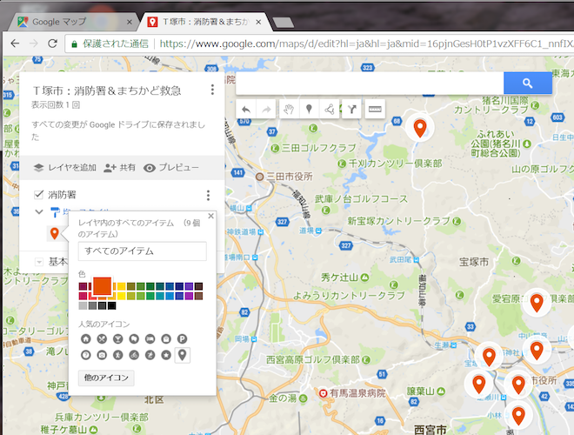Collapse the layer style chevron
Screen dimensions: 574x435
click(x=39, y=211)
